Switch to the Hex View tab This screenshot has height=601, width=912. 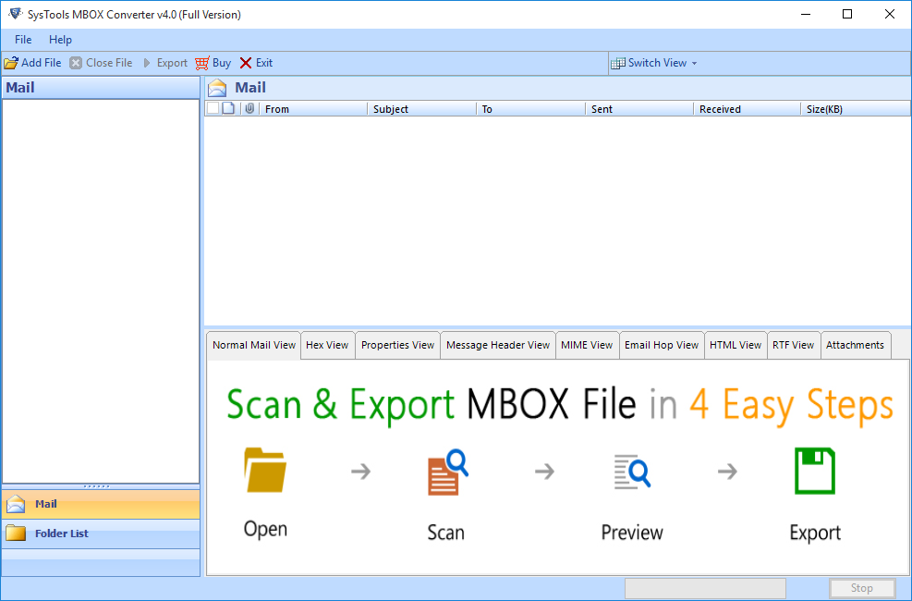point(327,345)
